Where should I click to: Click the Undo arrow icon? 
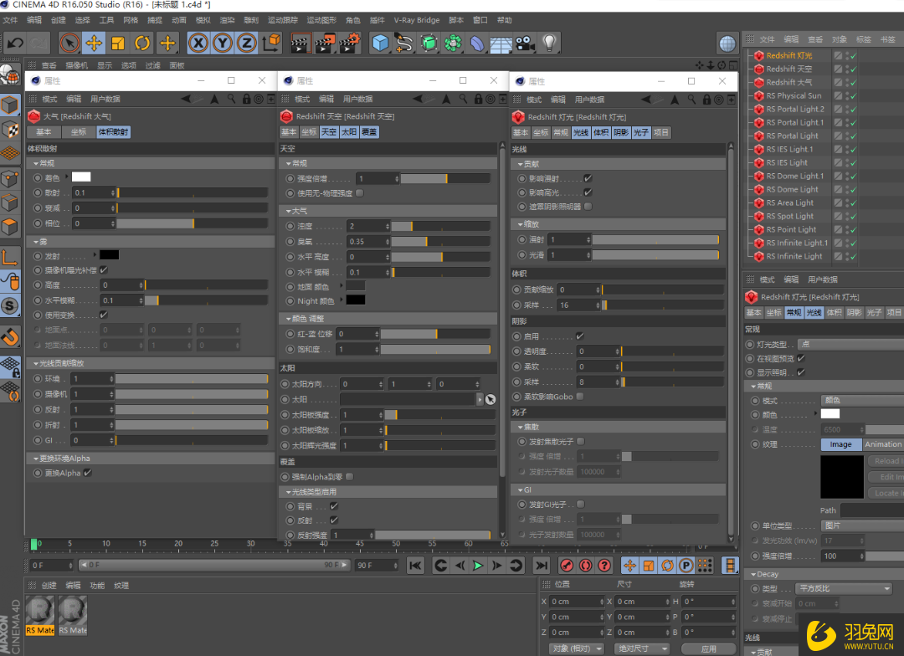[16, 44]
